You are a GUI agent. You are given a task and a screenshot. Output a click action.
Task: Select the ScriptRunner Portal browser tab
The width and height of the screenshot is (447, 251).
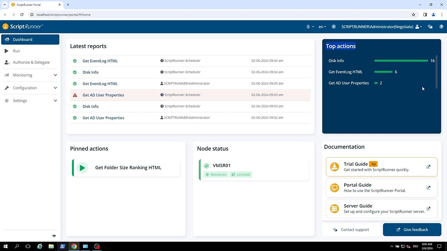[36, 5]
